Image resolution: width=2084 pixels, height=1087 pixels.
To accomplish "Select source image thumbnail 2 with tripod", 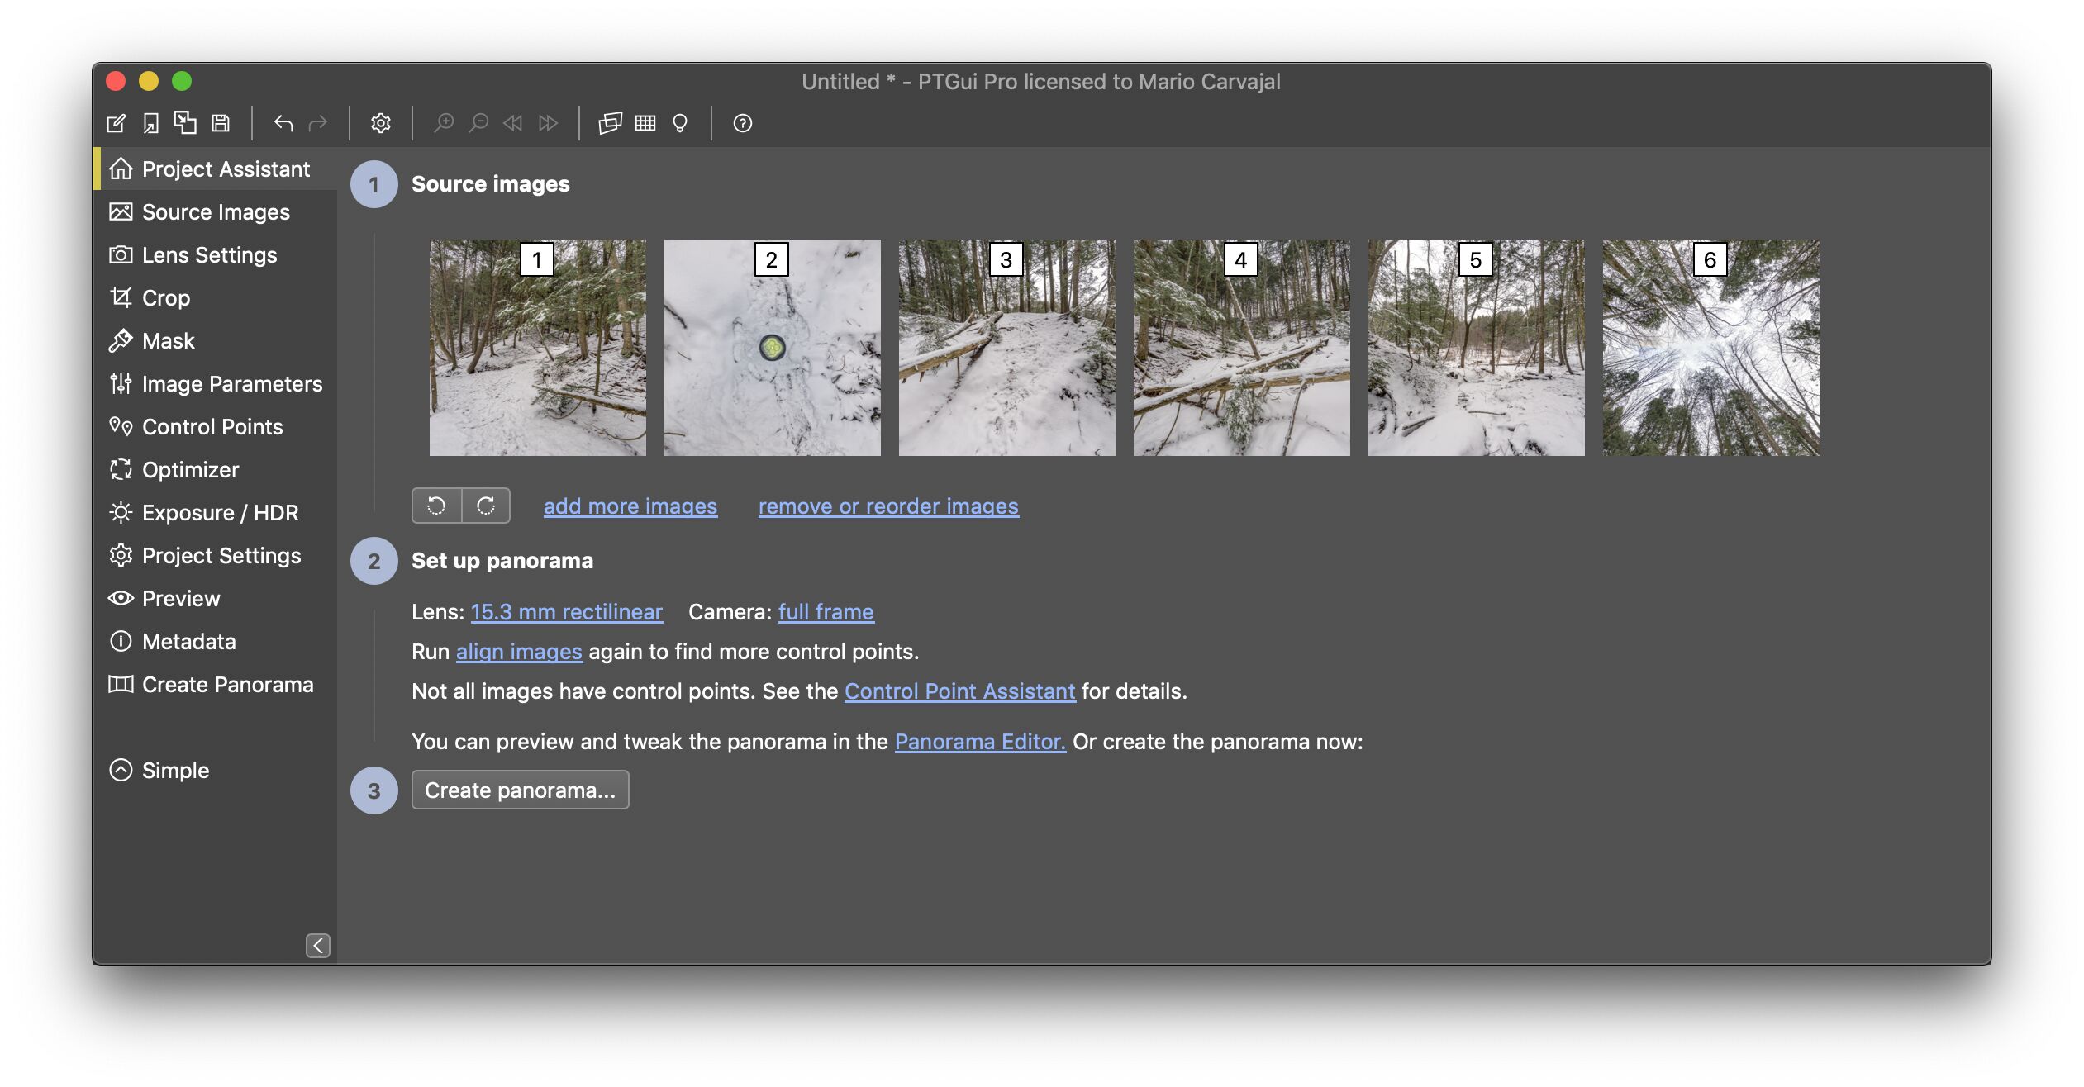I will tap(773, 348).
